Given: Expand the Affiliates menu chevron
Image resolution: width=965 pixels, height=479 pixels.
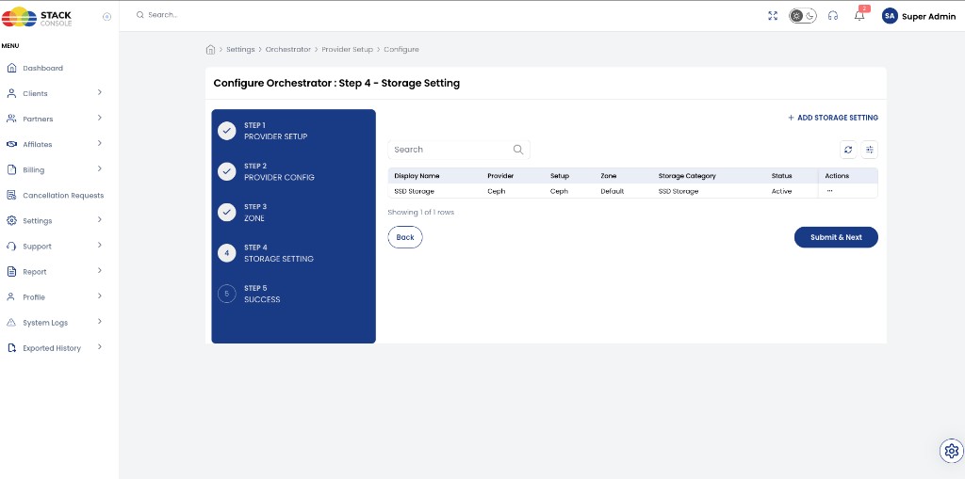Looking at the screenshot, I should tap(100, 144).
